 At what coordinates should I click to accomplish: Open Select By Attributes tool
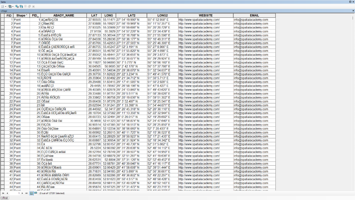pyautogui.click(x=17, y=6)
